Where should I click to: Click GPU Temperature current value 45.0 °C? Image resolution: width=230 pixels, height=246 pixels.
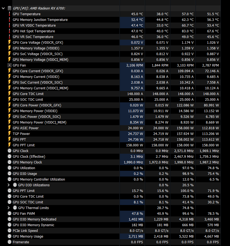[137, 14]
